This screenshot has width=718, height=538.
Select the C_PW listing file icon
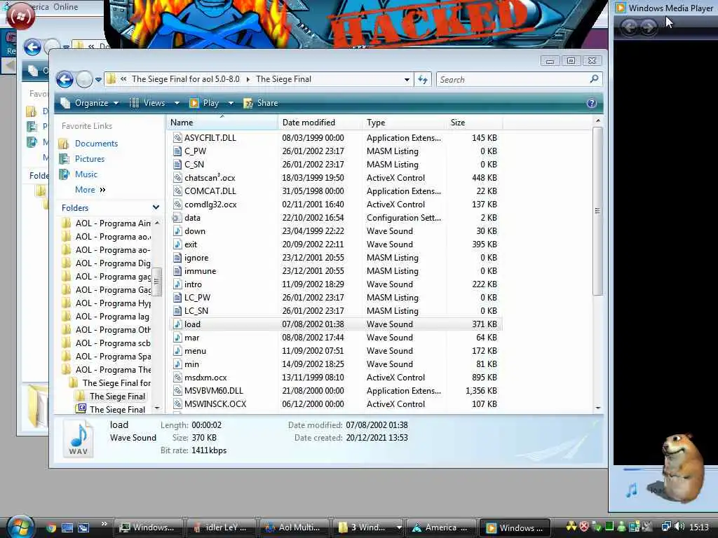pos(177,151)
